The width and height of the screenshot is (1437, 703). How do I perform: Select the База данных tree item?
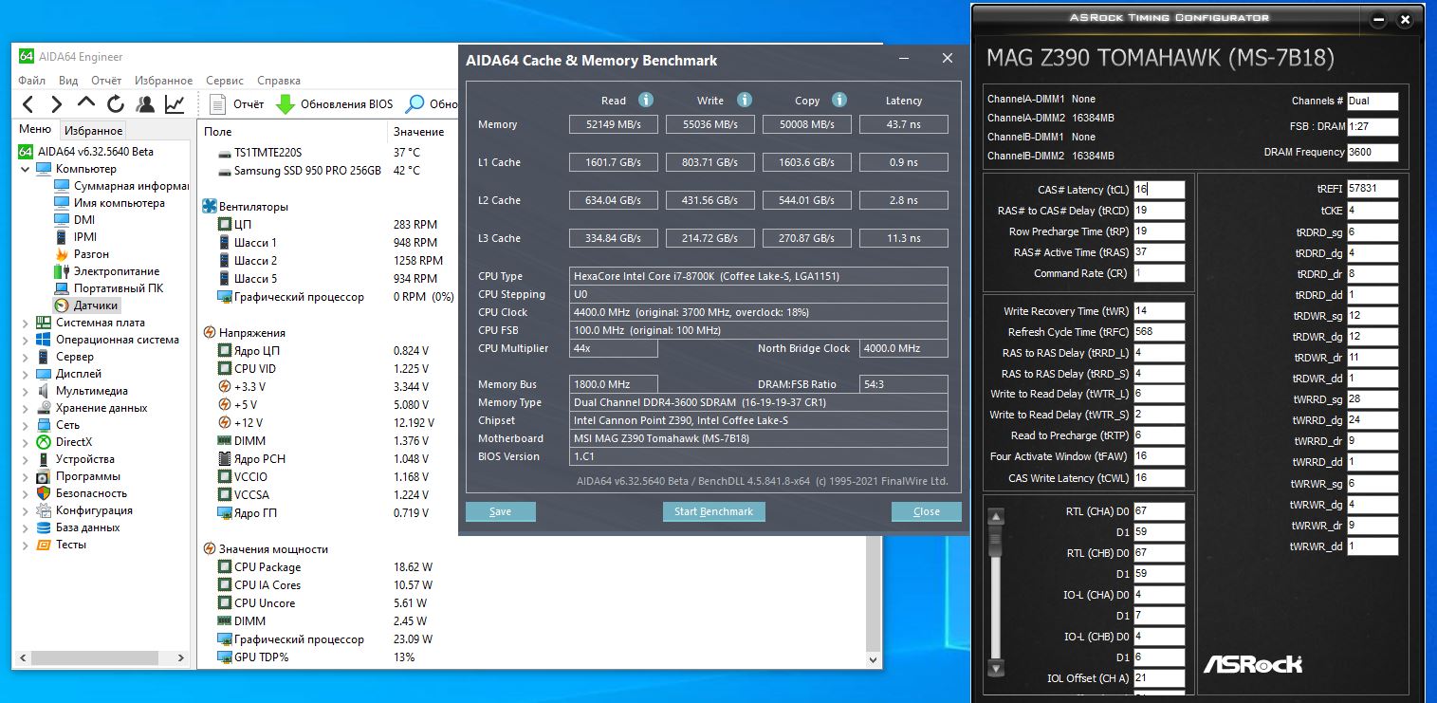pyautogui.click(x=78, y=527)
